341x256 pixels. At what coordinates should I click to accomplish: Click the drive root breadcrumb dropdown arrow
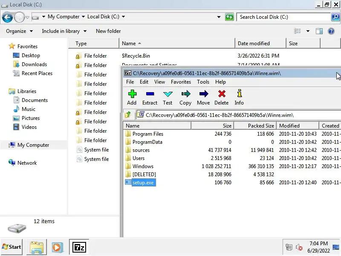(43, 17)
